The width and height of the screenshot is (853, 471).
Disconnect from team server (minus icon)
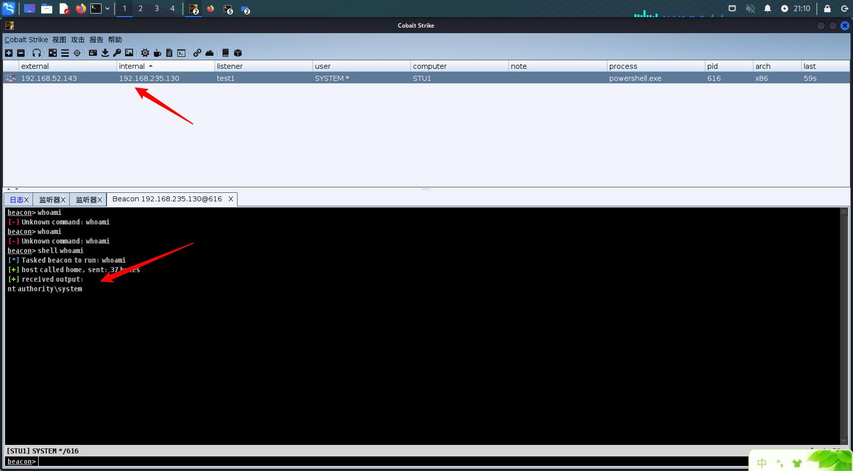[x=21, y=53]
